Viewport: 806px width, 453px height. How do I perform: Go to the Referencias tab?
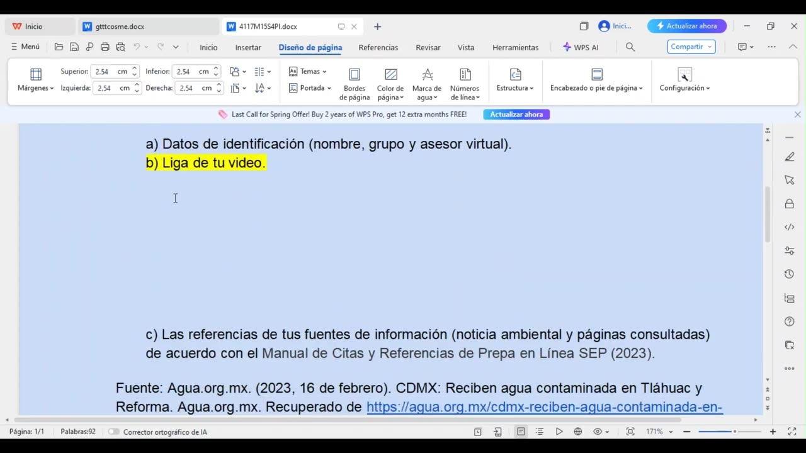point(378,47)
